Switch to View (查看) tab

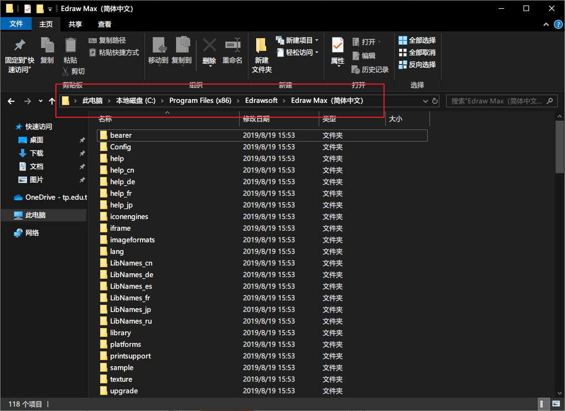105,24
